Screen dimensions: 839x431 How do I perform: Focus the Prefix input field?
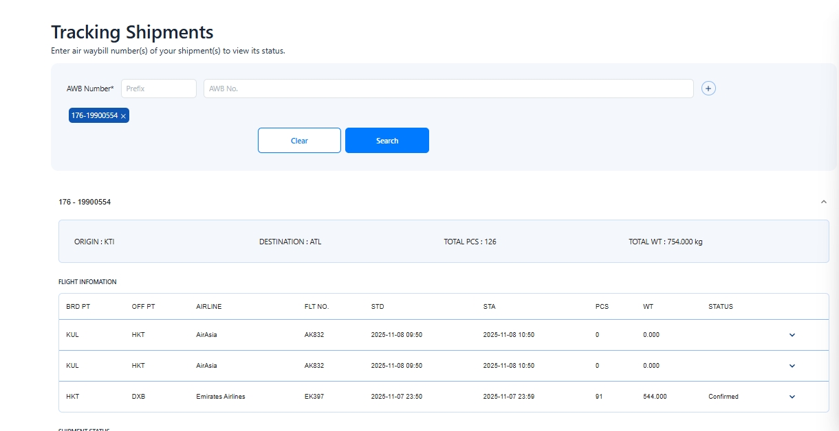point(159,89)
